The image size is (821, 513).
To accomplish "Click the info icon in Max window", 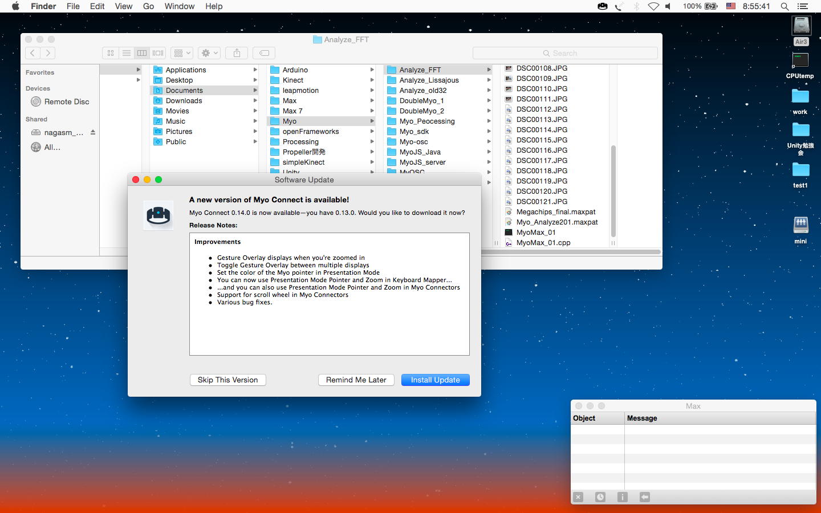I will [x=623, y=497].
